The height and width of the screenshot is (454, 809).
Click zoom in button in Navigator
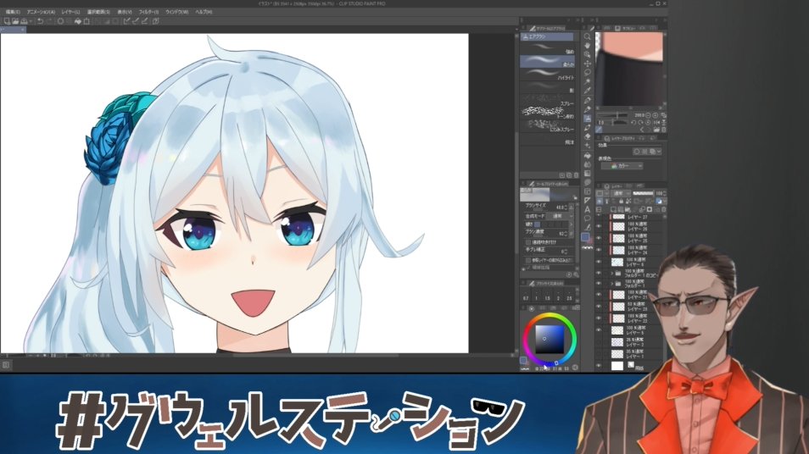click(x=656, y=115)
